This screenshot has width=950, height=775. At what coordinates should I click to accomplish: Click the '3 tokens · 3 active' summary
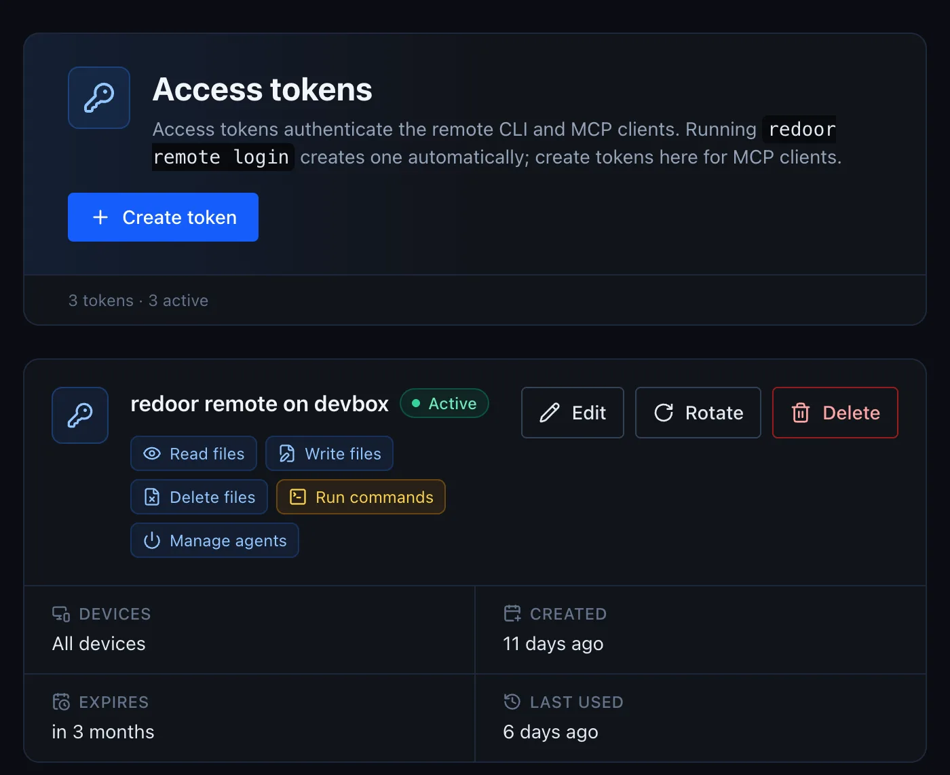pos(138,301)
